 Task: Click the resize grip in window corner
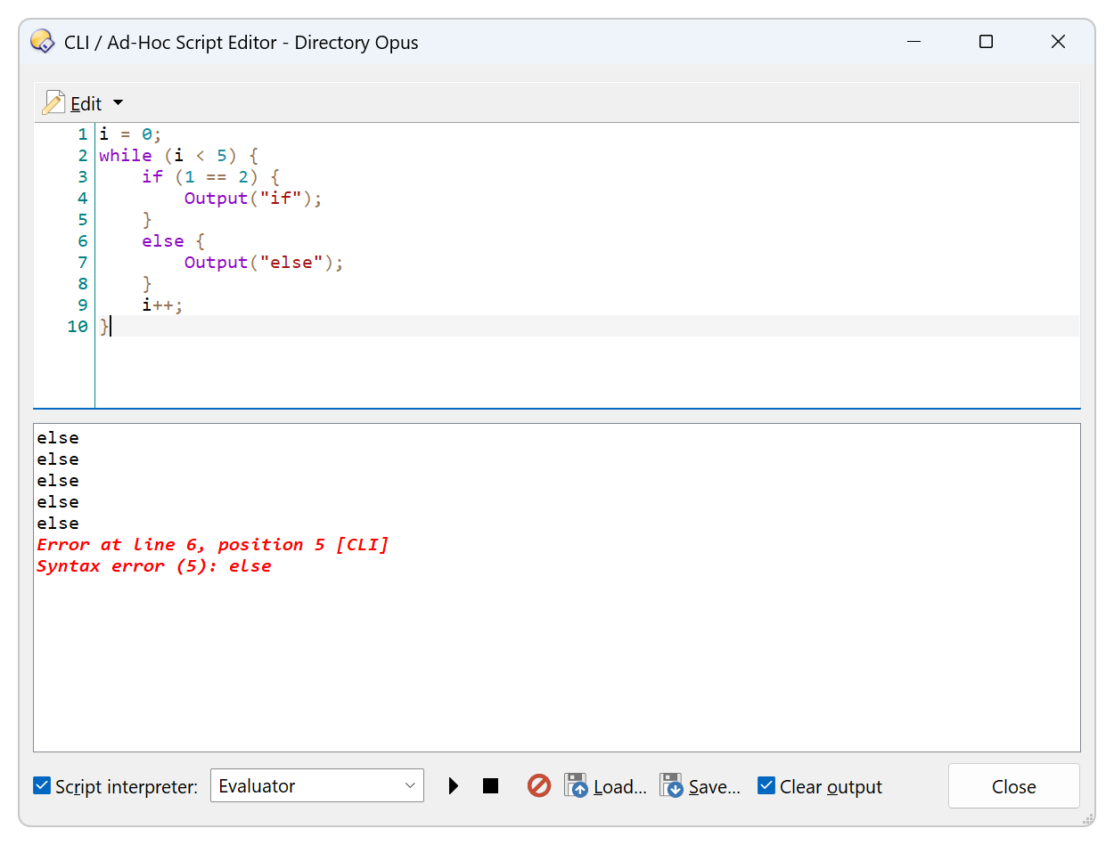pyautogui.click(x=1087, y=818)
